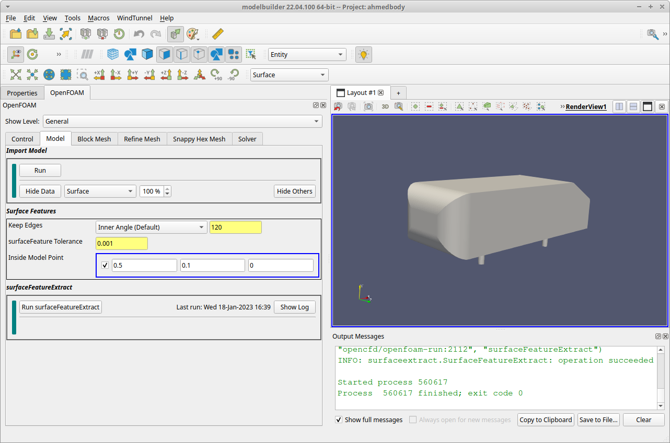Viewport: 670px width, 443px height.
Task: Set view direction to -X
Action: pyautogui.click(x=116, y=75)
